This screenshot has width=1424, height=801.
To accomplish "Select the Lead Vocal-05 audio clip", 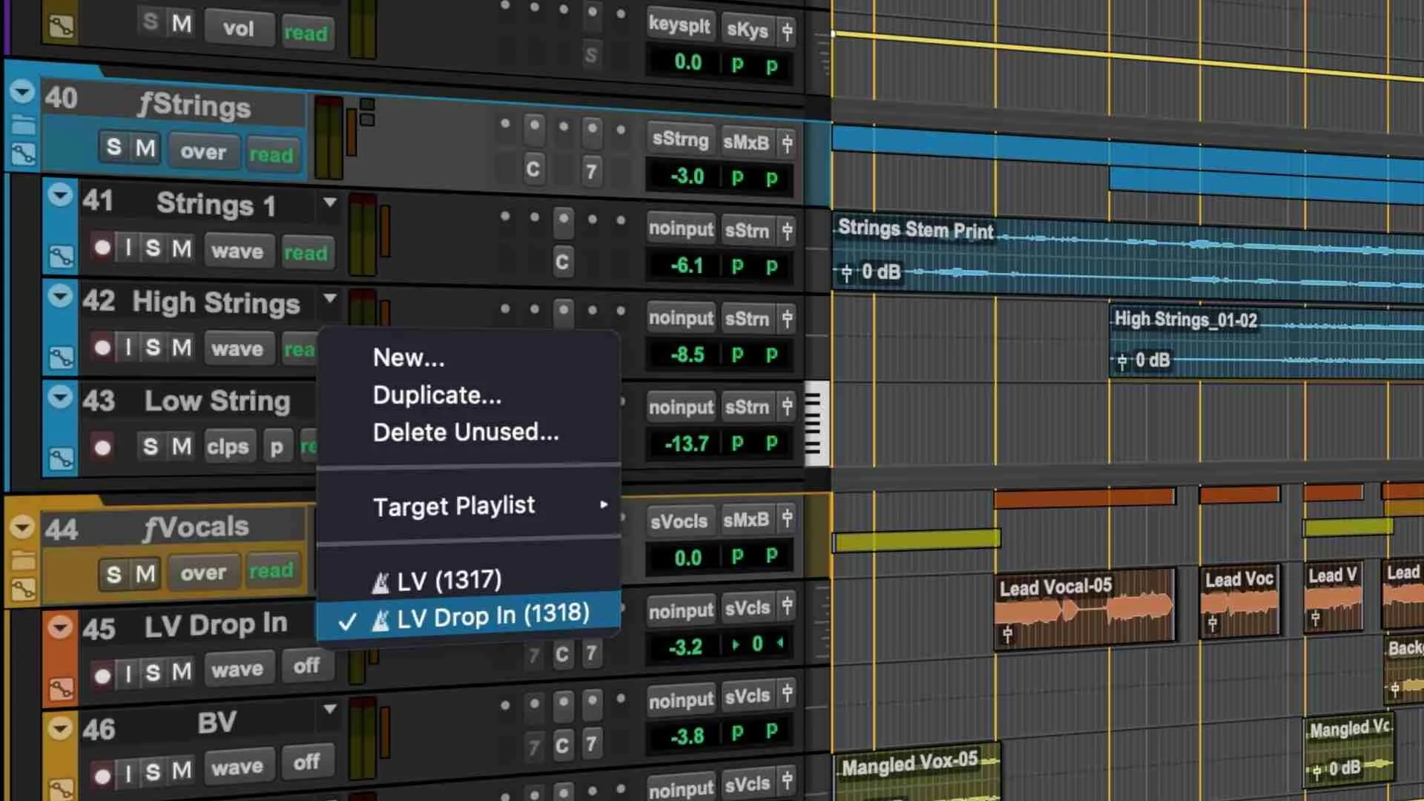I will [1084, 608].
